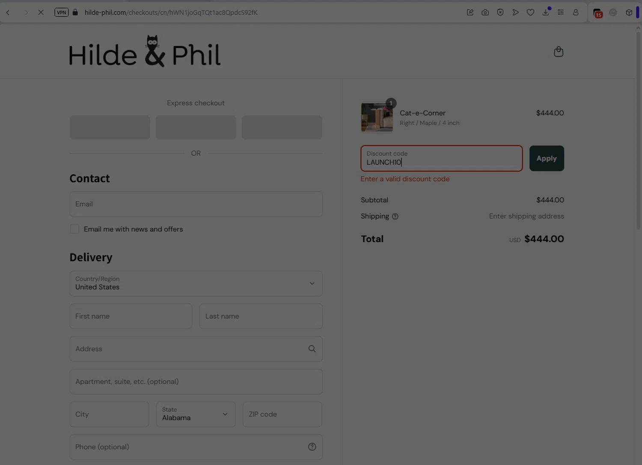
Task: Go back to the previous page
Action: tap(8, 12)
